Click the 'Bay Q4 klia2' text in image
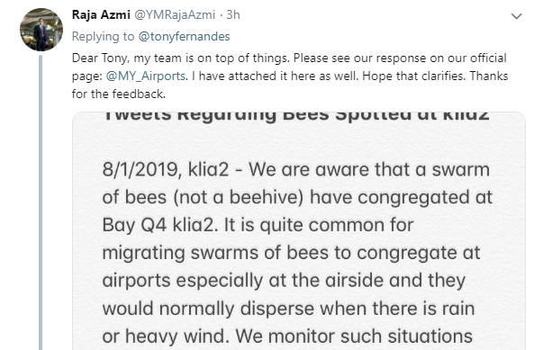Image resolution: width=552 pixels, height=350 pixels. coord(158,225)
